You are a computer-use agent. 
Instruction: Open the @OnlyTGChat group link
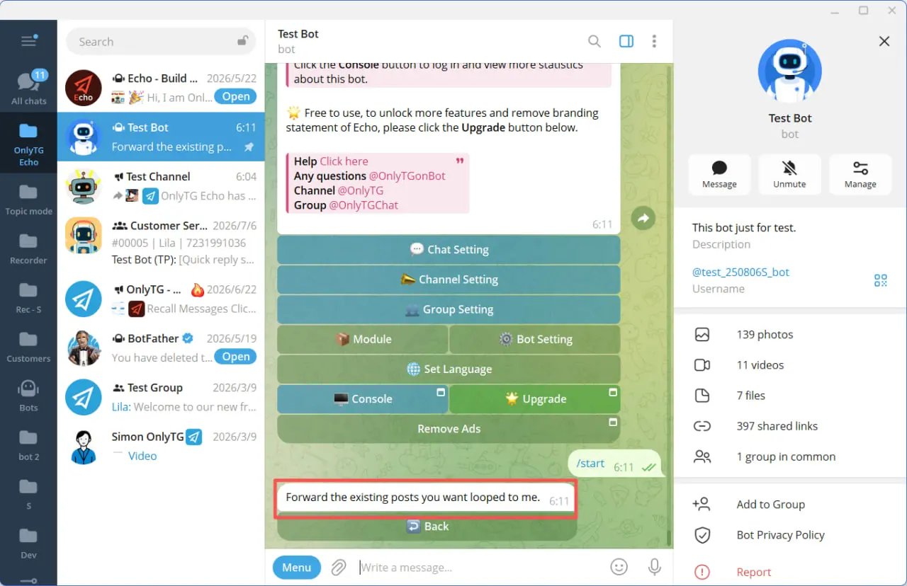pos(364,205)
